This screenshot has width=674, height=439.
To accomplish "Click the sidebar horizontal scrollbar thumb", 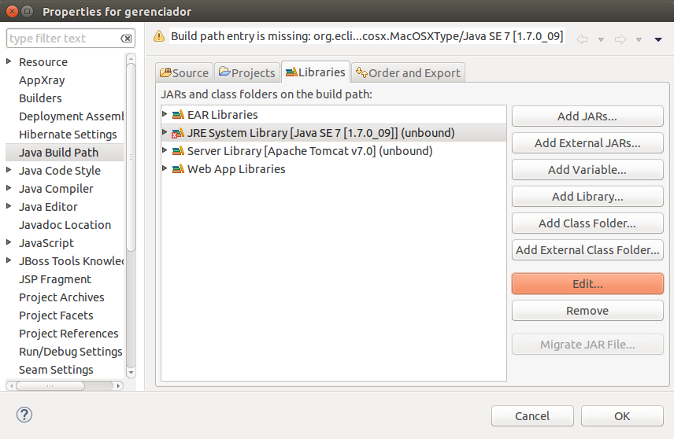I will coord(50,386).
